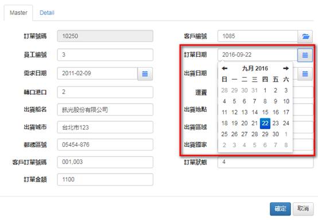This screenshot has width=318, height=220.
Task: Choose day 26 in the calendar
Action: tap(234, 134)
